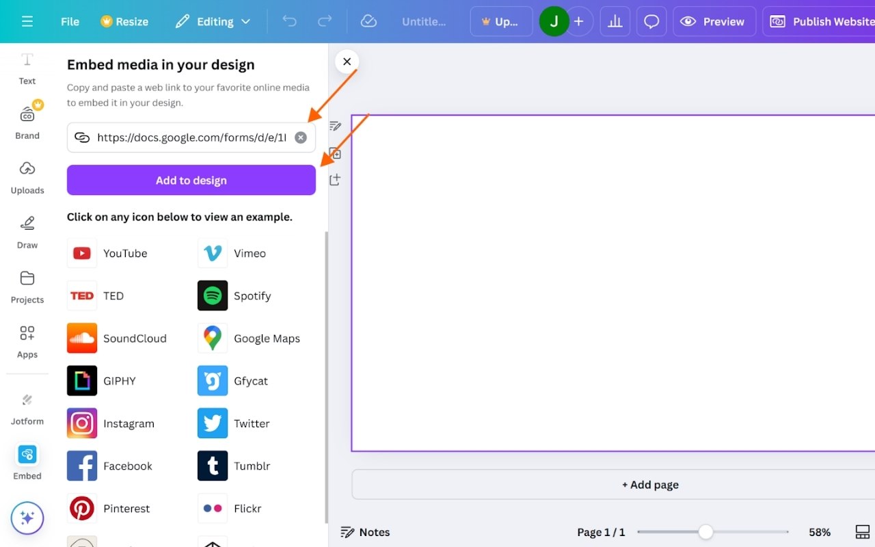Click the page Notes icon
This screenshot has height=547, width=875.
(x=346, y=532)
